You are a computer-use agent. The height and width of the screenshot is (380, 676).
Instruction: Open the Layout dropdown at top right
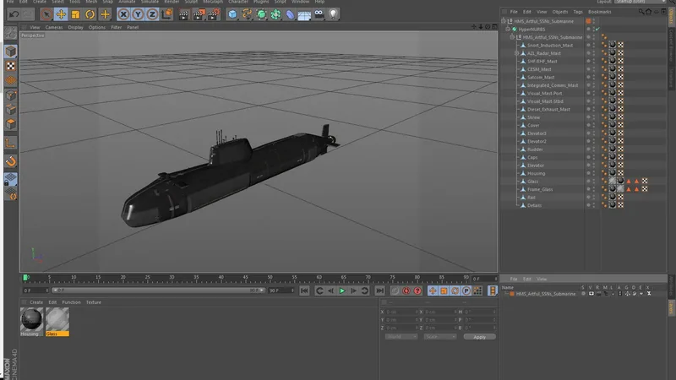[640, 2]
